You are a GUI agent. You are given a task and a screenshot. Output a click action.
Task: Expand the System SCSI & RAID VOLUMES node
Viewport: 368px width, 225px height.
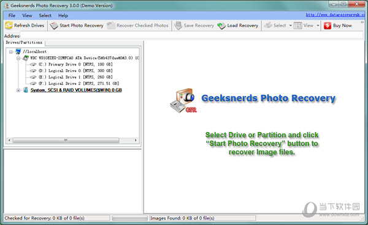18,90
